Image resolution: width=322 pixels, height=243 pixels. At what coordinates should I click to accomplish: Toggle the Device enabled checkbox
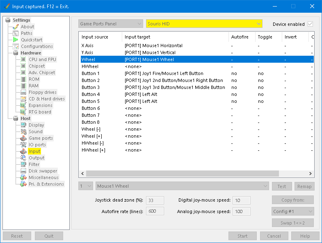pos(310,24)
